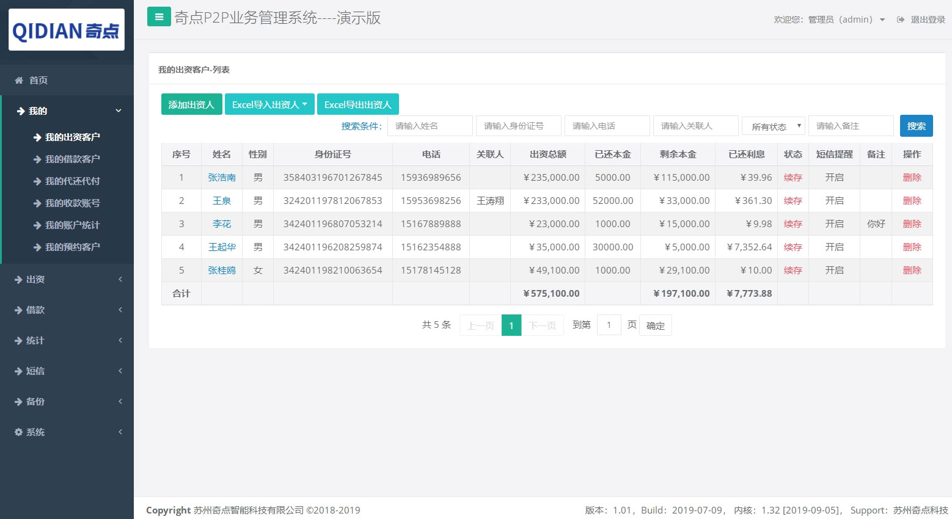Viewport: 952px width, 519px height.
Task: Toggle 开启 SMS reminder for 张桂鸥
Action: click(x=833, y=270)
